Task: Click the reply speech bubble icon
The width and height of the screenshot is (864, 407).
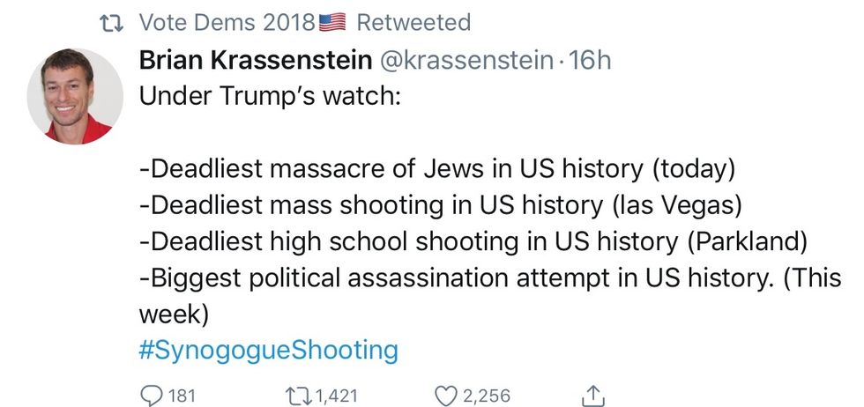Action: coord(151,396)
